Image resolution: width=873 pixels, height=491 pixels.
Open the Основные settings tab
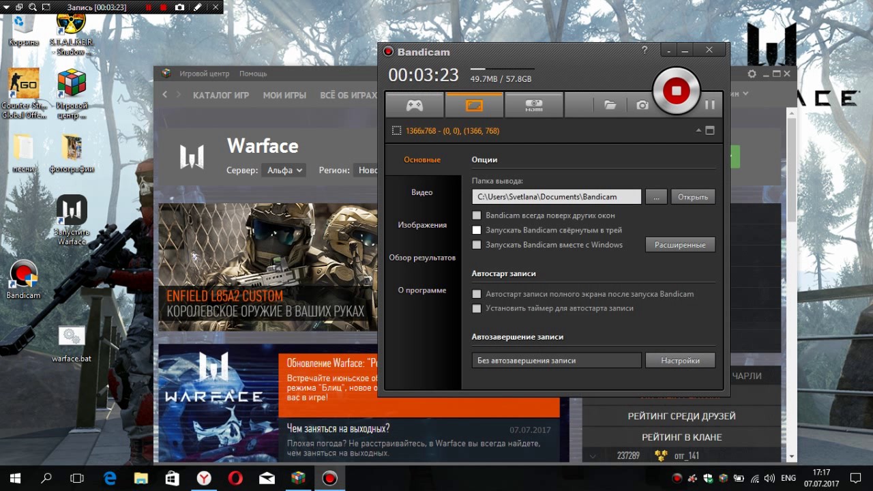[x=422, y=160]
